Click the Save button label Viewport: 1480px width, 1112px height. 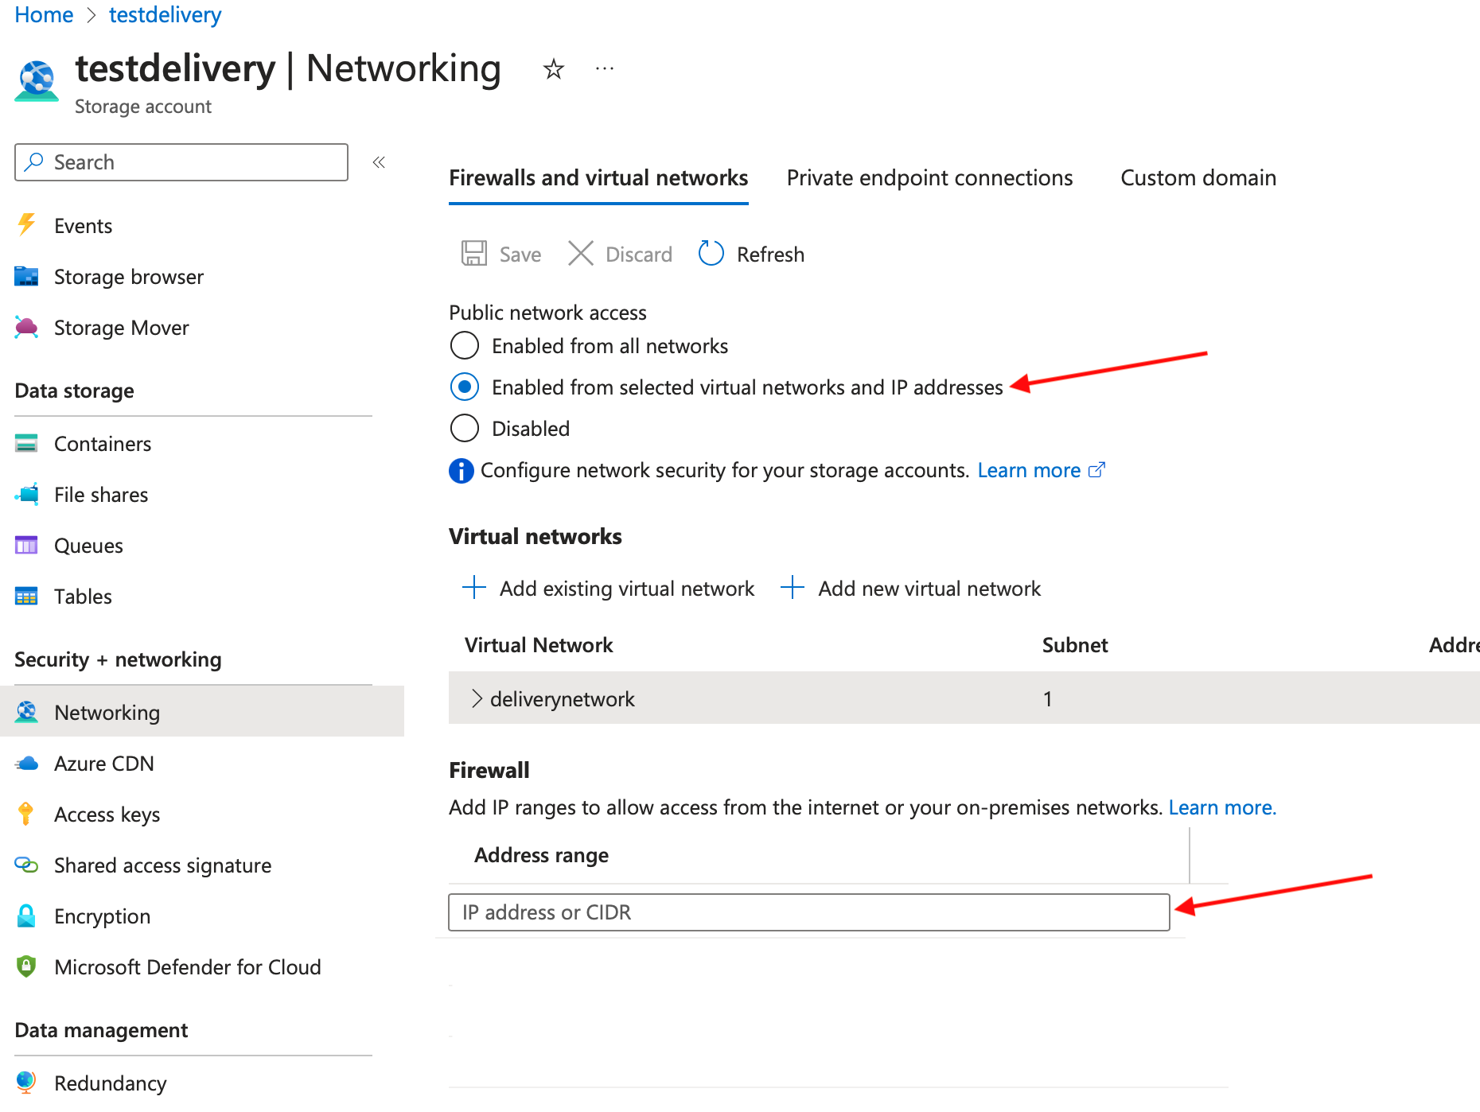(x=520, y=255)
